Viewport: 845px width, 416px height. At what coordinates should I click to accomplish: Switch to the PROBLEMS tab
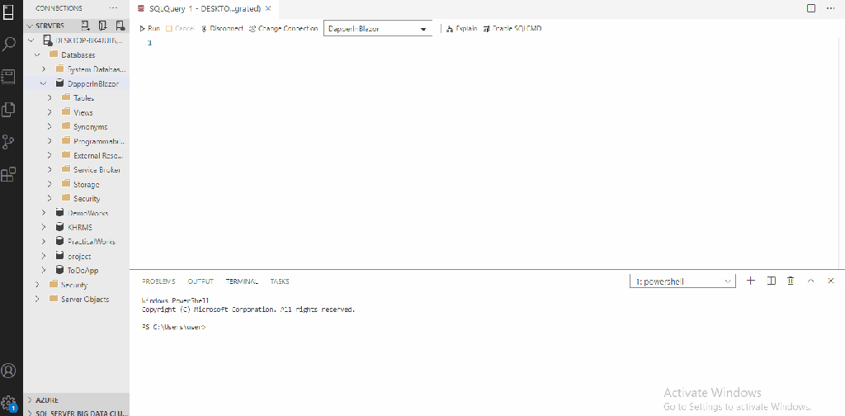[x=158, y=281]
